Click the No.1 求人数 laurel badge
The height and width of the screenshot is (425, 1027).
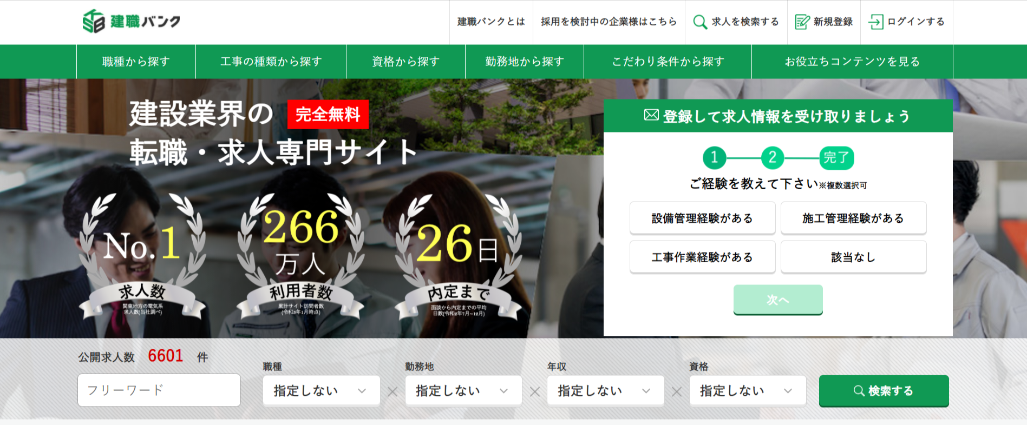point(142,256)
